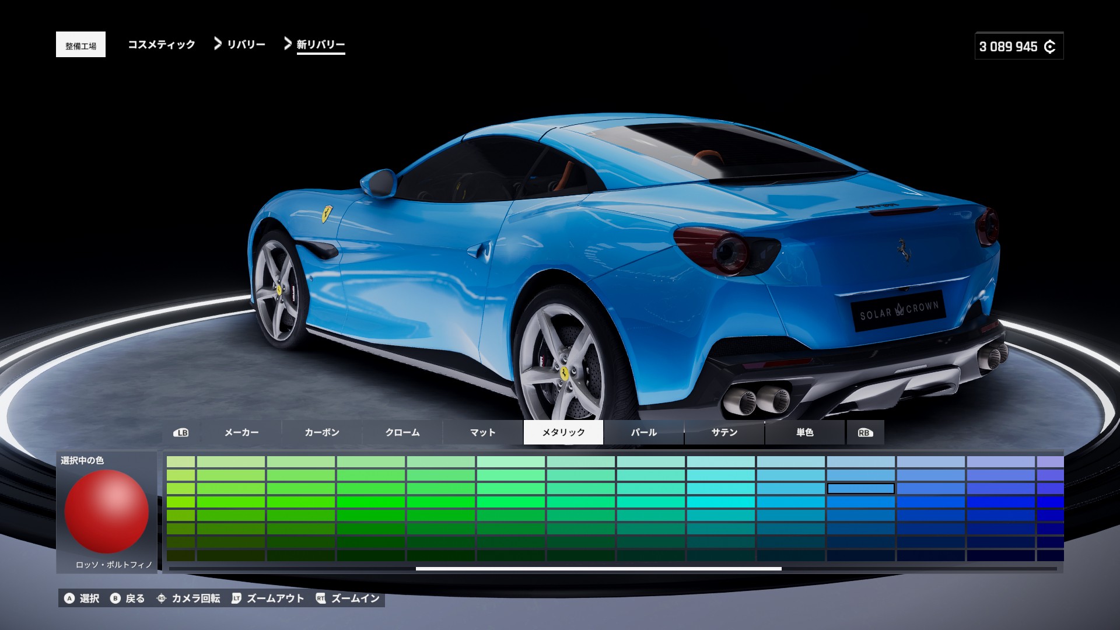Switch to the カーボン paint tab
Viewport: 1120px width, 630px height.
[322, 432]
